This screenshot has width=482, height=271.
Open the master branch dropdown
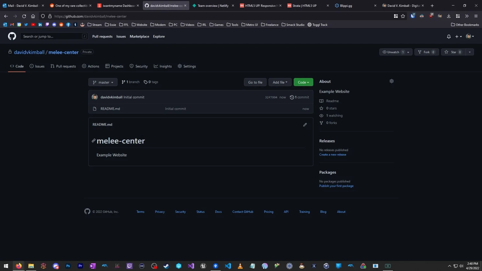tap(103, 82)
